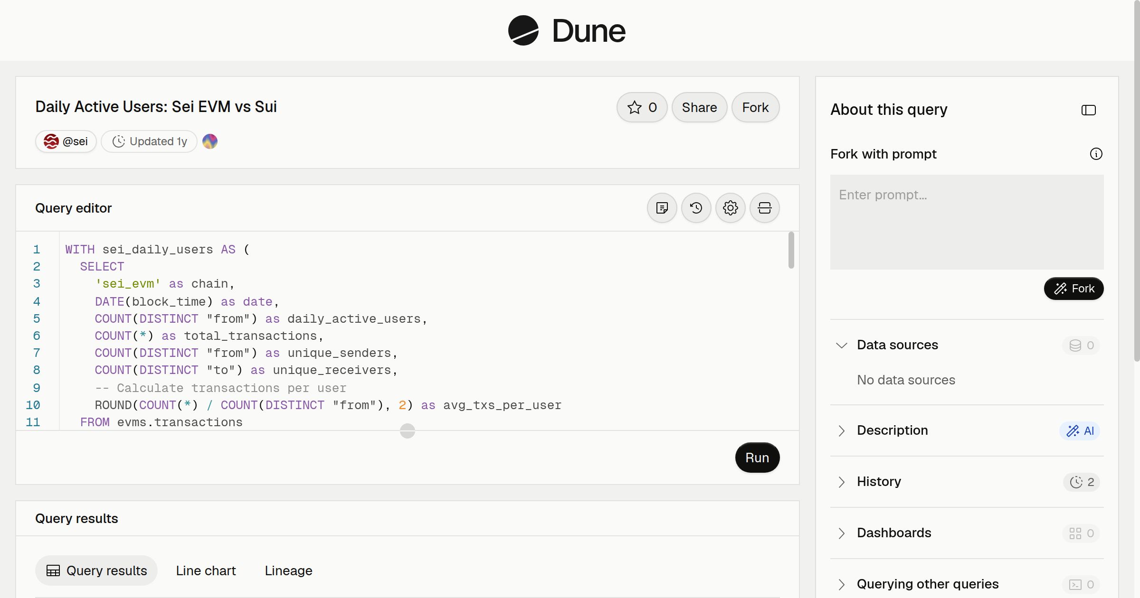
Task: Click the Querying other queries count badge
Action: pyautogui.click(x=1081, y=584)
